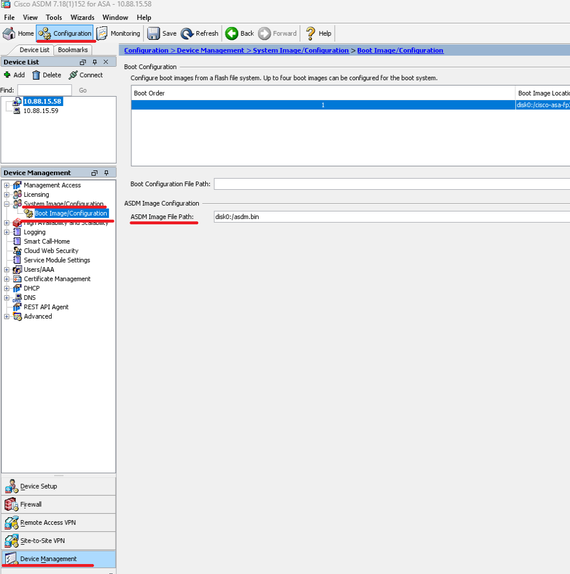The height and width of the screenshot is (574, 570).
Task: Expand the Users/AAA node
Action: point(6,269)
